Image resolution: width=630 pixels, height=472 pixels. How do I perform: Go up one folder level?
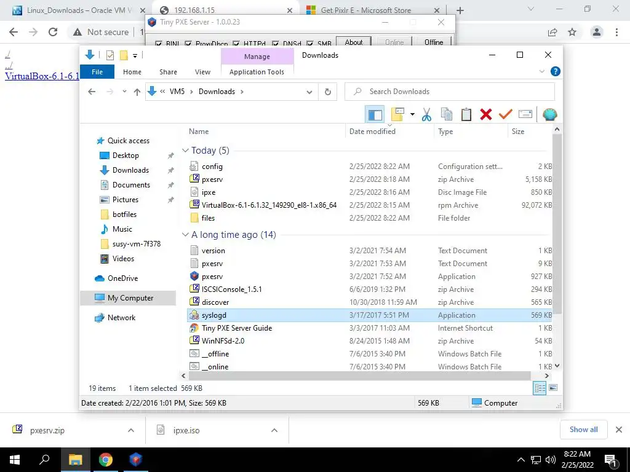pos(137,92)
